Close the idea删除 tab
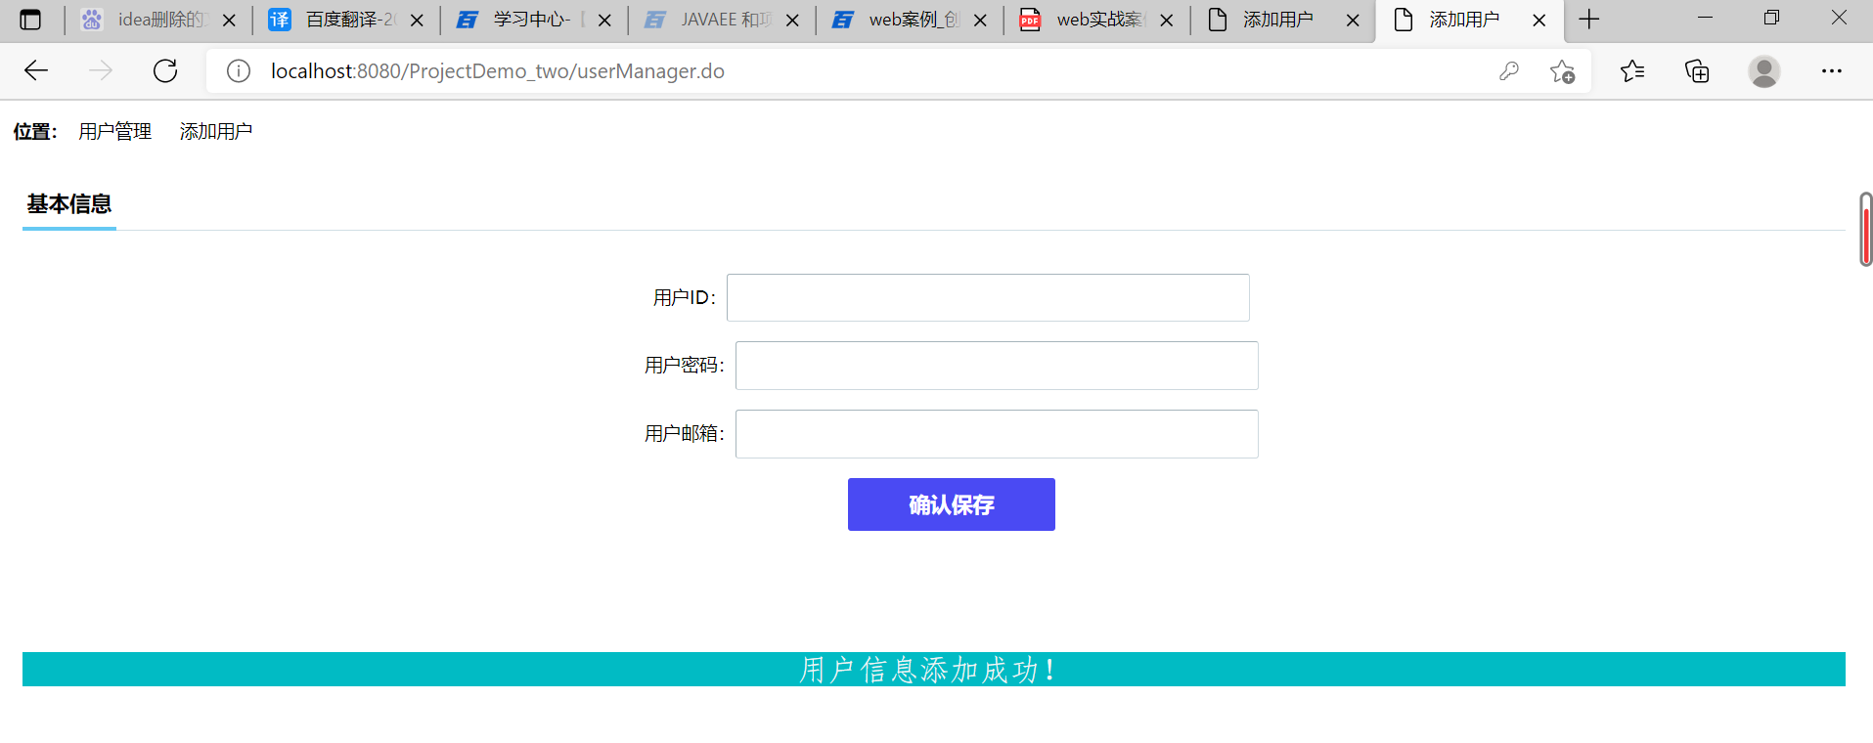The image size is (1873, 743). click(x=229, y=20)
